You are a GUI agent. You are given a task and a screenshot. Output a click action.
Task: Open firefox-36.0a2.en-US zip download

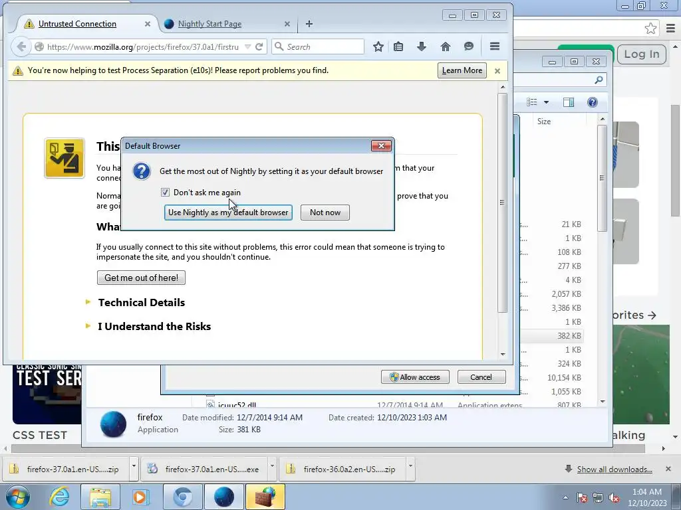pos(342,469)
